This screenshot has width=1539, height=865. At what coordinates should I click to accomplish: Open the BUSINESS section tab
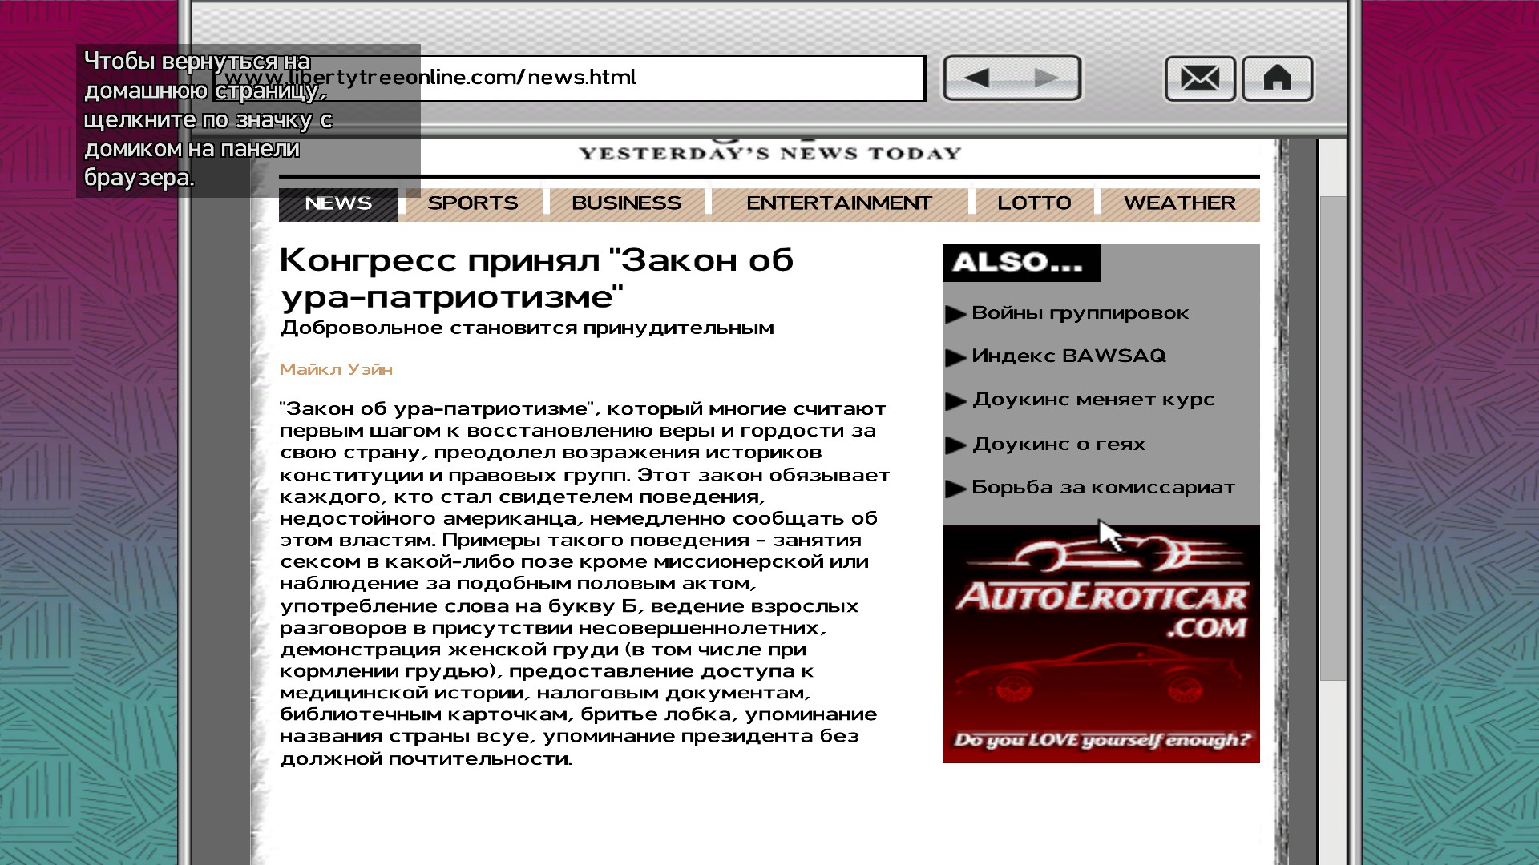[x=626, y=203]
